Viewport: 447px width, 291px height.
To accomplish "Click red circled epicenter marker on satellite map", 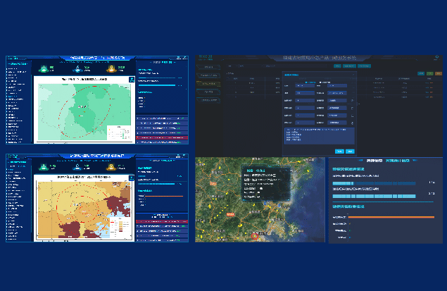I will (254, 236).
